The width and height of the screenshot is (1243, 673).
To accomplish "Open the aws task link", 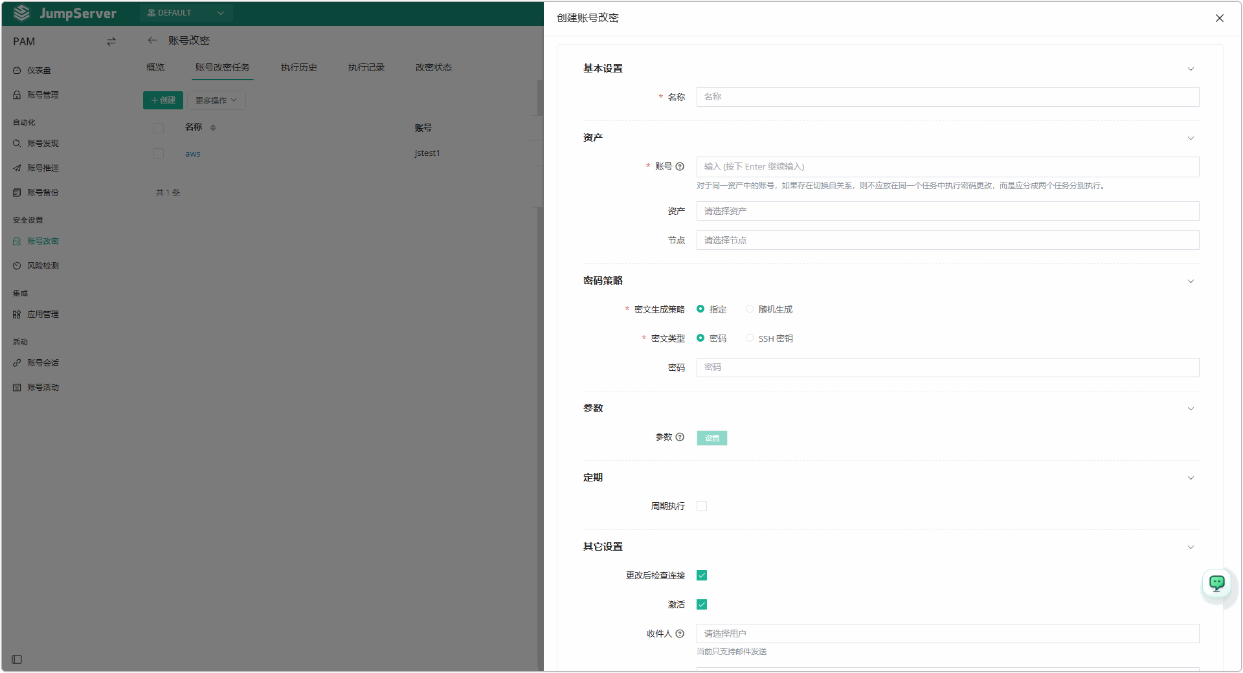I will (x=193, y=154).
